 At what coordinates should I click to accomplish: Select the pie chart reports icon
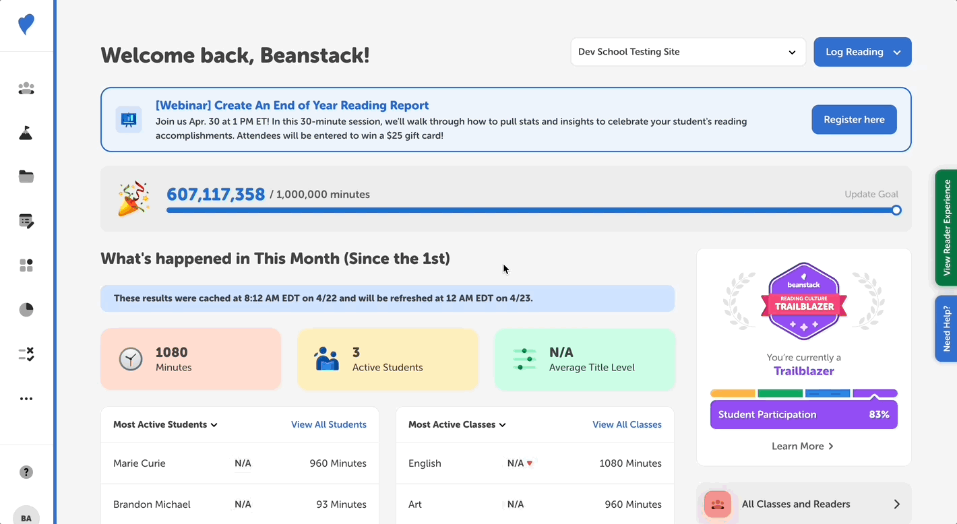click(x=26, y=309)
